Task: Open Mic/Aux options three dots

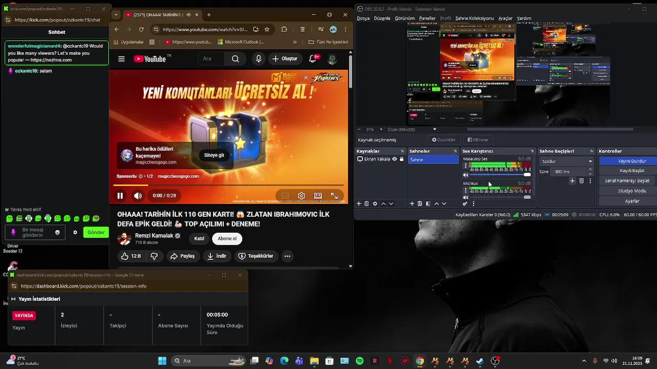Action: point(466,189)
